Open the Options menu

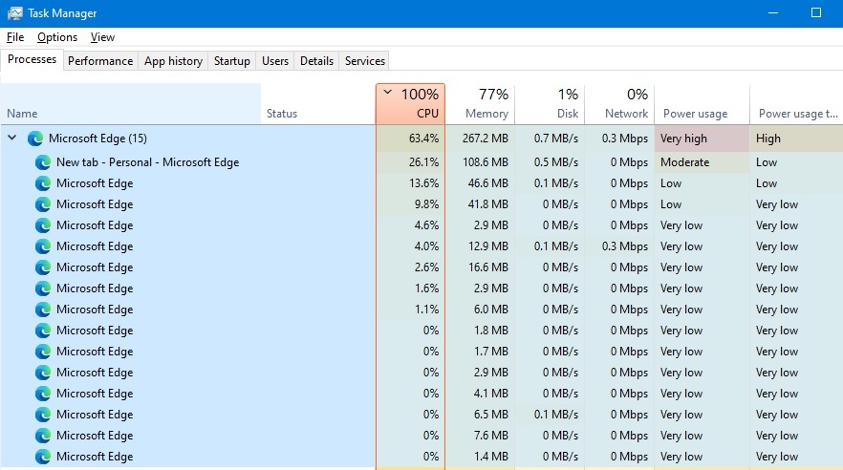pos(57,37)
